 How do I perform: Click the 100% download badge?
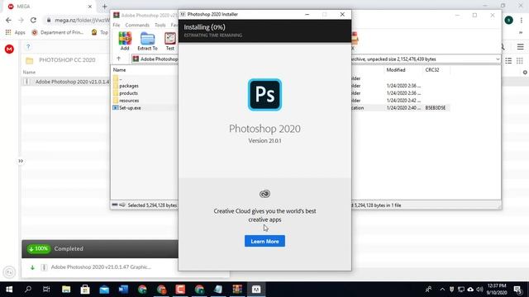[x=39, y=249]
